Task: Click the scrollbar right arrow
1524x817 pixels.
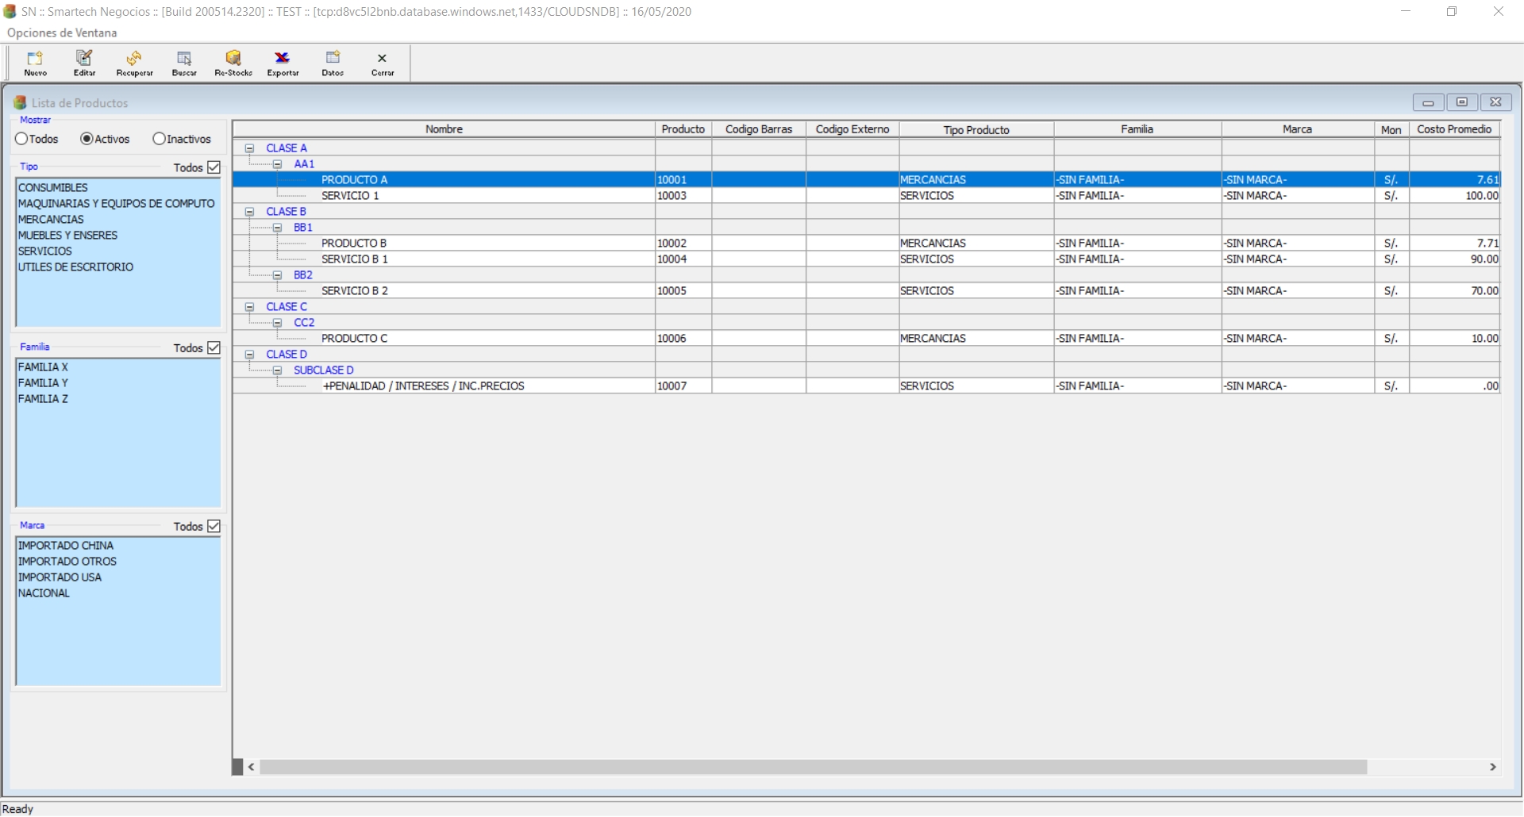Action: (1493, 767)
